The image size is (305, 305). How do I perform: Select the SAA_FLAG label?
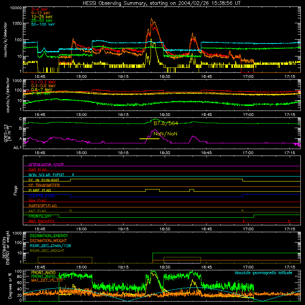37,201
